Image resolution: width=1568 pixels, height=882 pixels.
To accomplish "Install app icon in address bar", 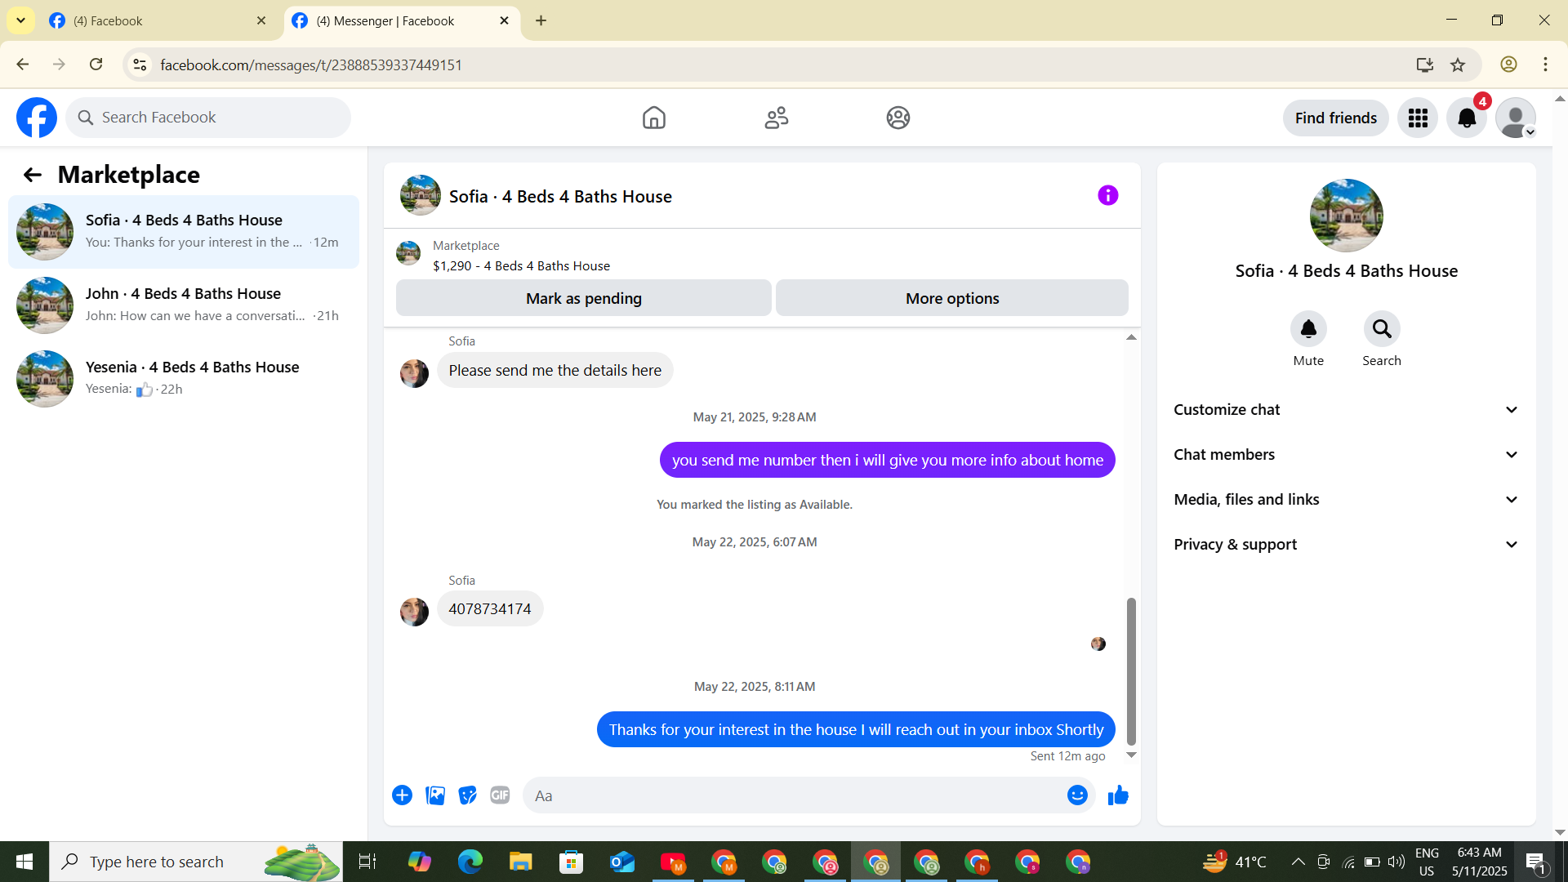I will click(1425, 65).
